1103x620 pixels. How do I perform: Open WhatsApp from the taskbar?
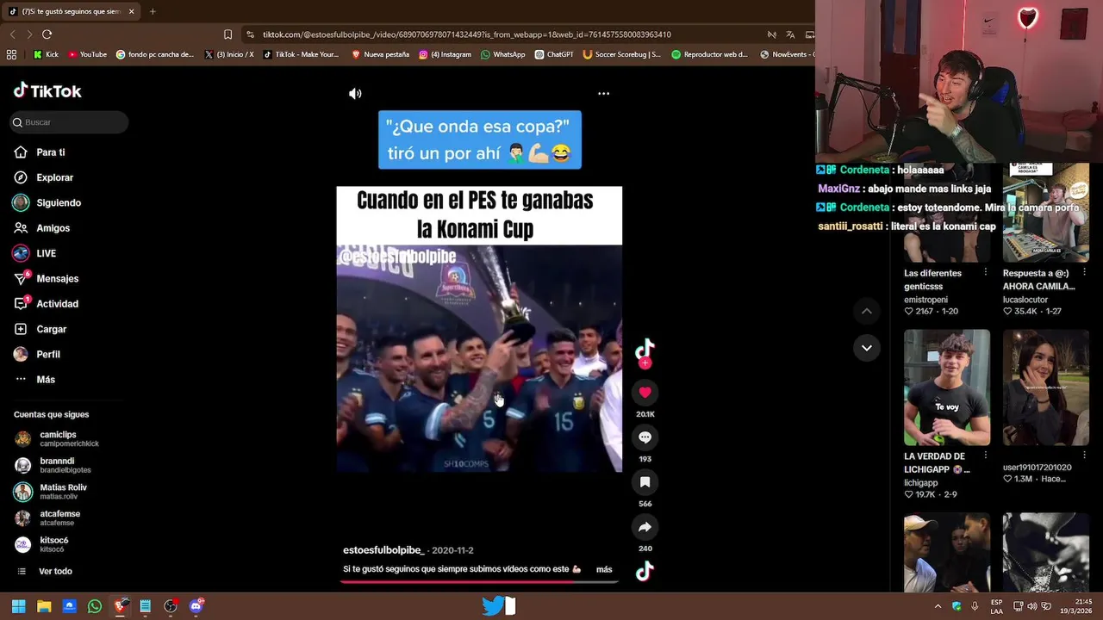point(95,606)
